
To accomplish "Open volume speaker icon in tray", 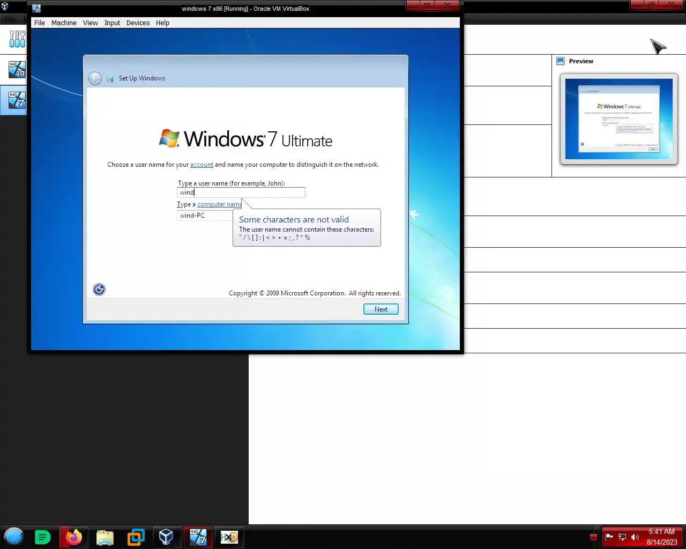I will pyautogui.click(x=635, y=537).
